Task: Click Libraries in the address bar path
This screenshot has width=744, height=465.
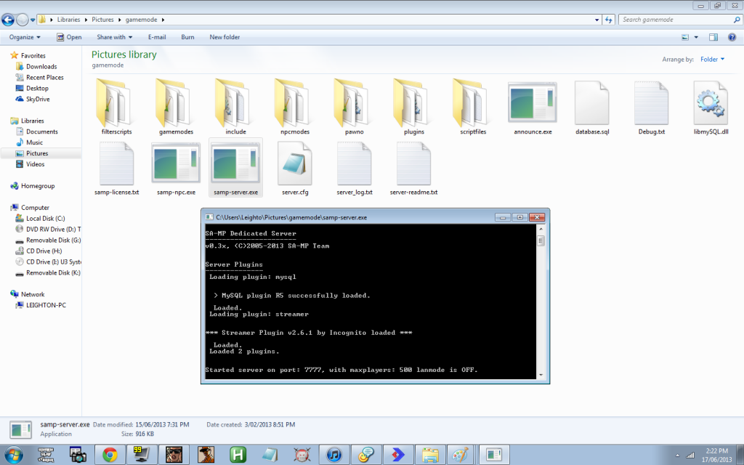Action: coord(69,20)
